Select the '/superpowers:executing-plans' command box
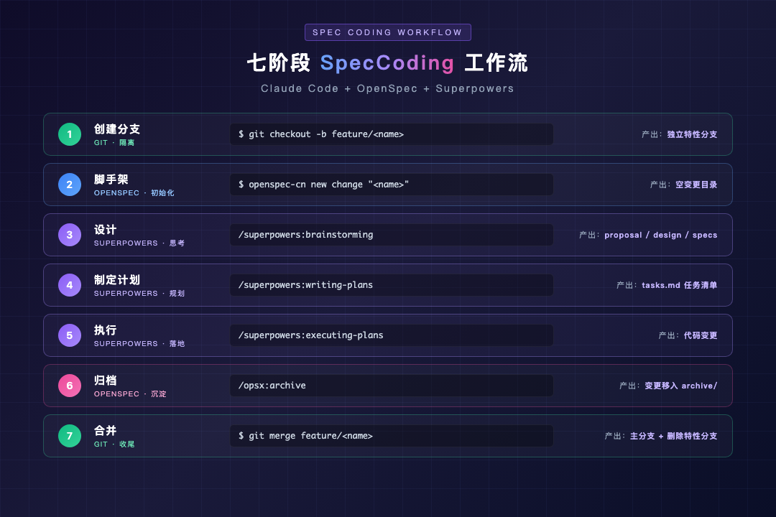The width and height of the screenshot is (776, 517). pyautogui.click(x=392, y=335)
